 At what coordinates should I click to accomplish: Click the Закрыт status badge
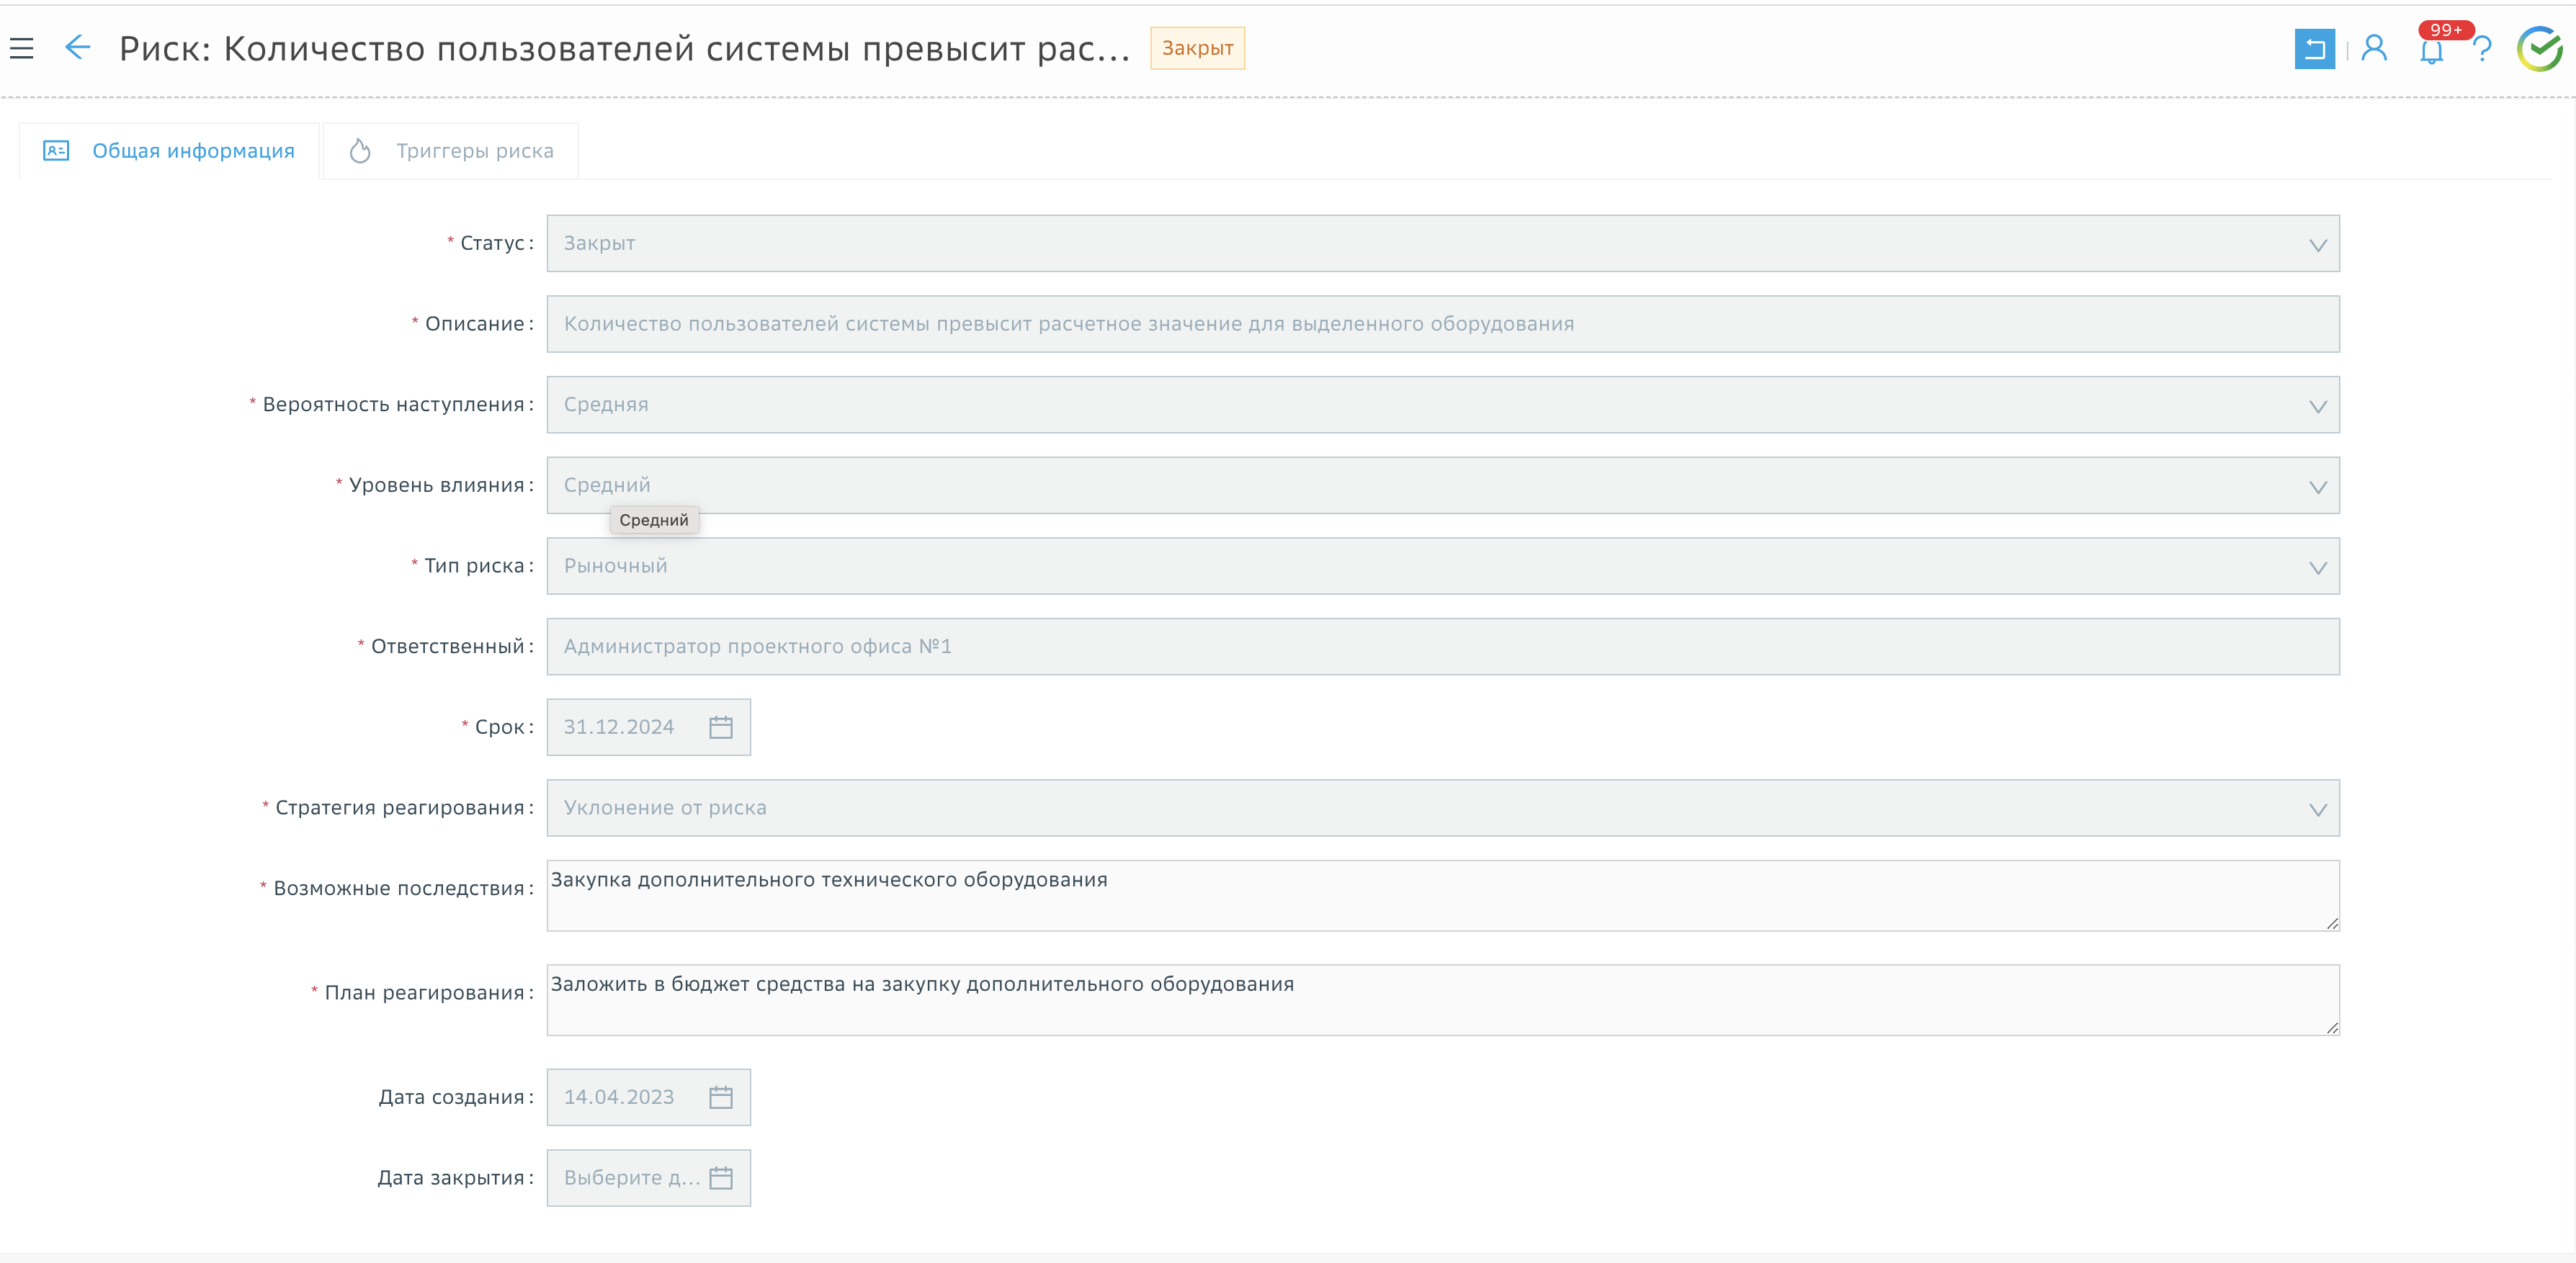1197,47
